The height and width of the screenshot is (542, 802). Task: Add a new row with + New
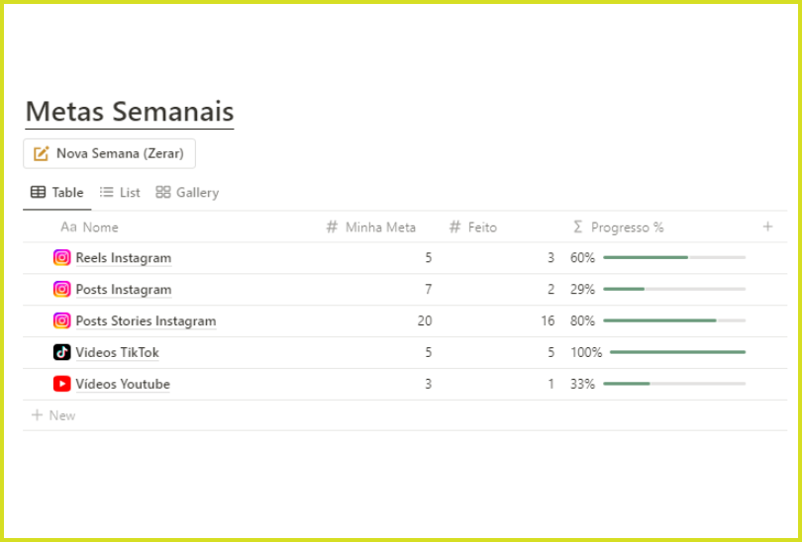click(53, 415)
